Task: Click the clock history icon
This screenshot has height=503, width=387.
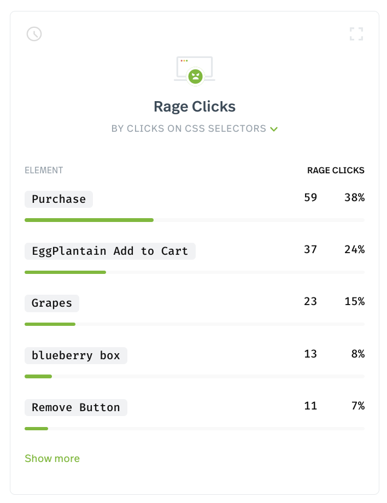Action: click(x=34, y=34)
